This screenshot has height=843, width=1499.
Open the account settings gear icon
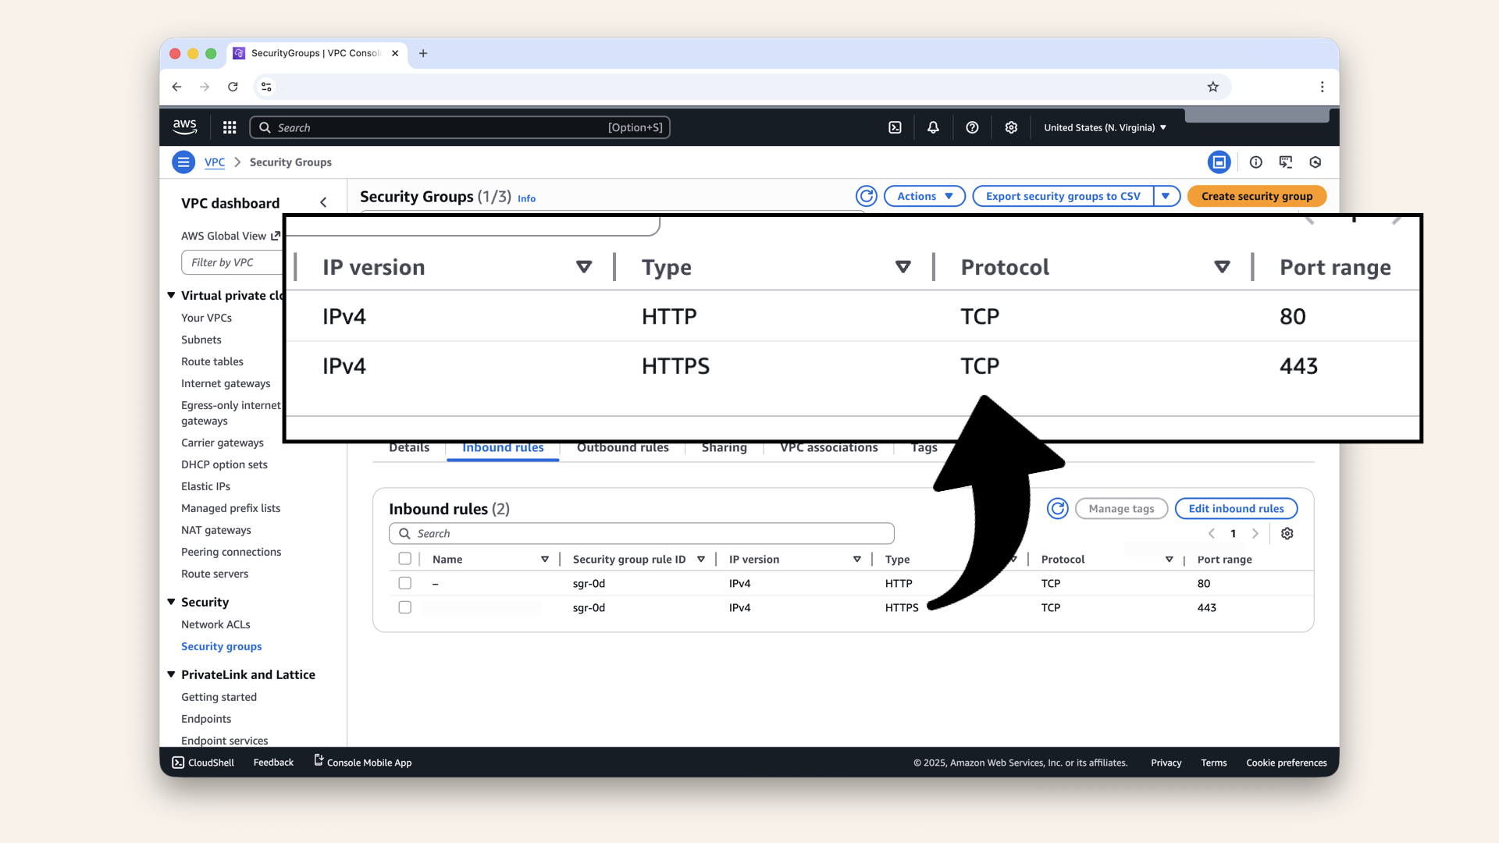[1011, 126]
